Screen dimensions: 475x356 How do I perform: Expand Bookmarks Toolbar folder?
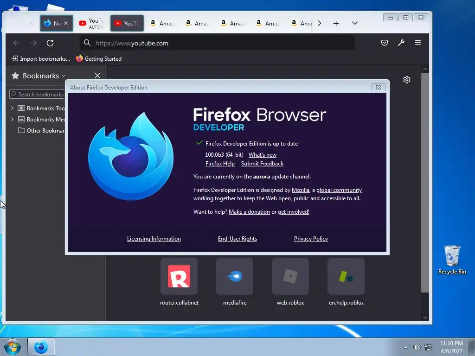click(x=13, y=108)
